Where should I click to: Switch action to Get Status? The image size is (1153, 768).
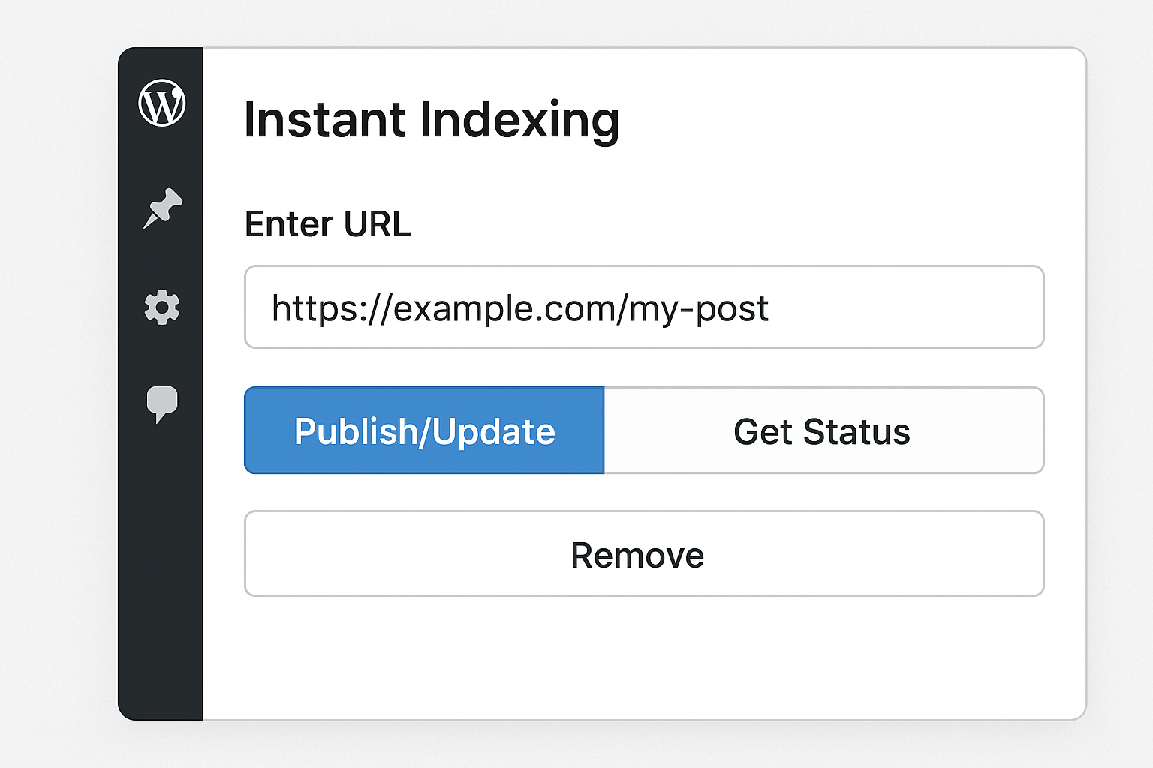pyautogui.click(x=823, y=430)
